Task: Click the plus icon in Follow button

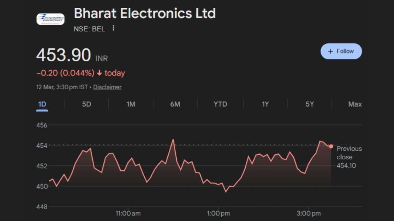Action: [330, 51]
